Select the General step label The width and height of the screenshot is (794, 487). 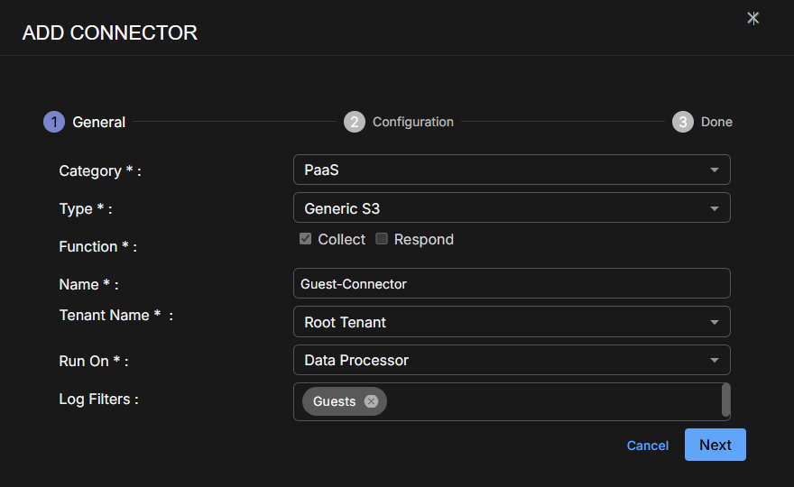[98, 122]
